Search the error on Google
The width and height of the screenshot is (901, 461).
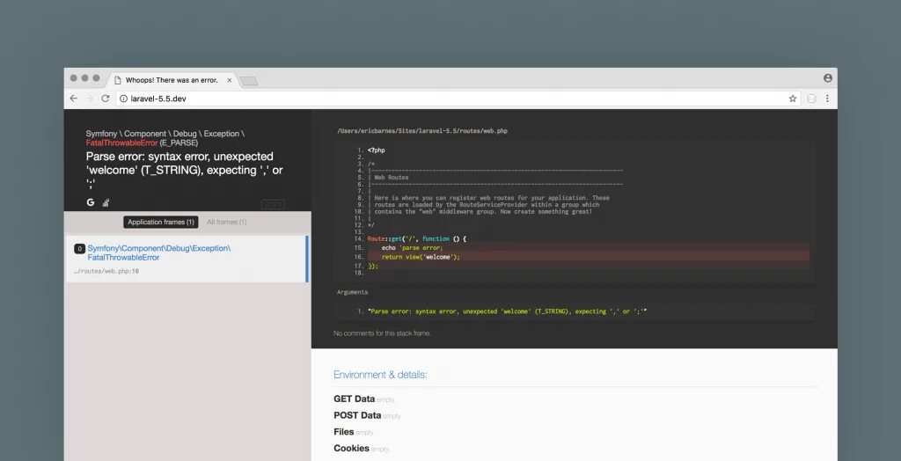click(x=91, y=202)
